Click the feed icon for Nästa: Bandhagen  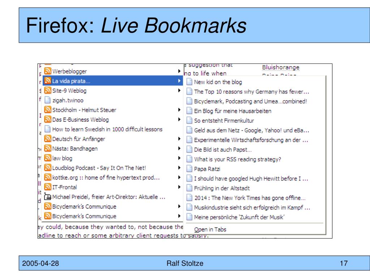48,148
